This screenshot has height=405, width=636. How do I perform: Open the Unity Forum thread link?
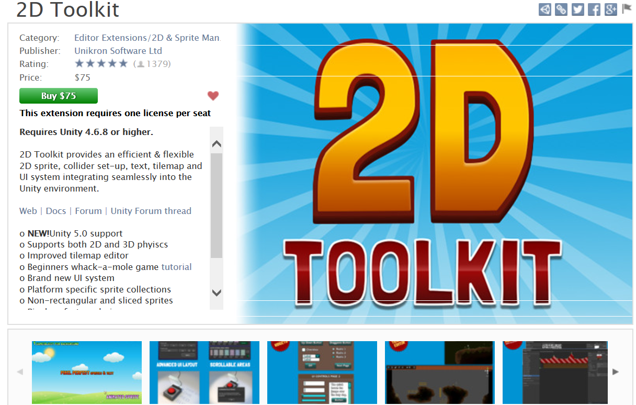pos(151,211)
